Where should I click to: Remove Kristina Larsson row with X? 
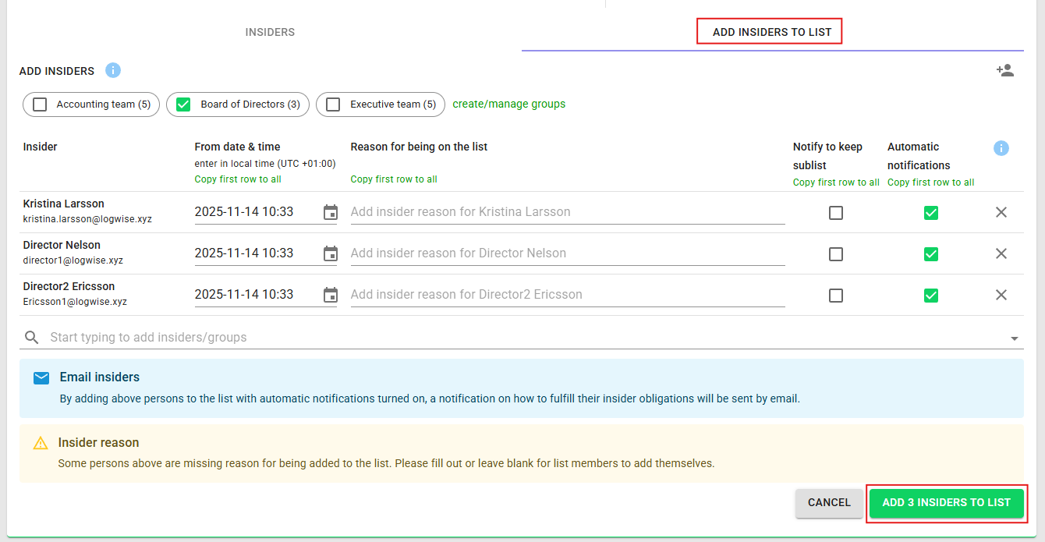(x=1001, y=212)
